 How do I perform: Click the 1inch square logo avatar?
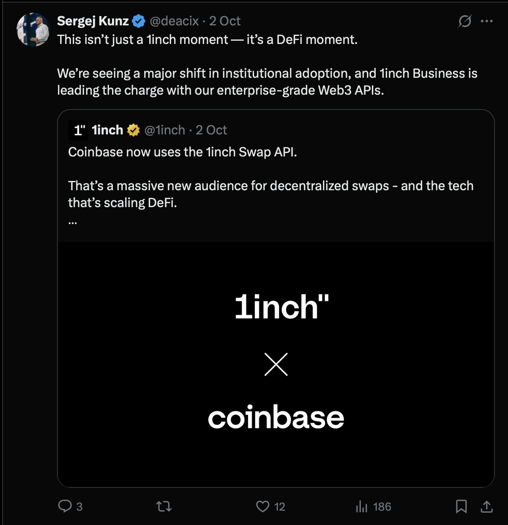(x=78, y=130)
